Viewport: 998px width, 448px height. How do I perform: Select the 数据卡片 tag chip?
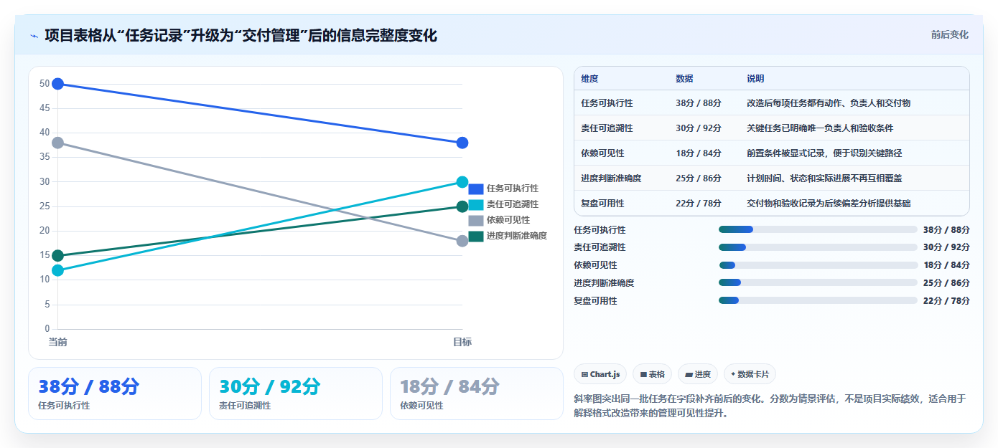click(x=750, y=374)
